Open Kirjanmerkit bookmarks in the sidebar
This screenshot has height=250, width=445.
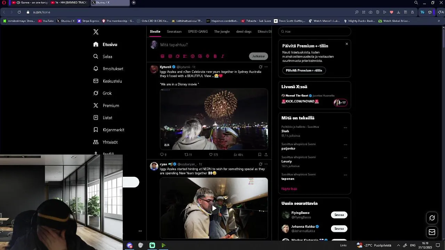(109, 130)
